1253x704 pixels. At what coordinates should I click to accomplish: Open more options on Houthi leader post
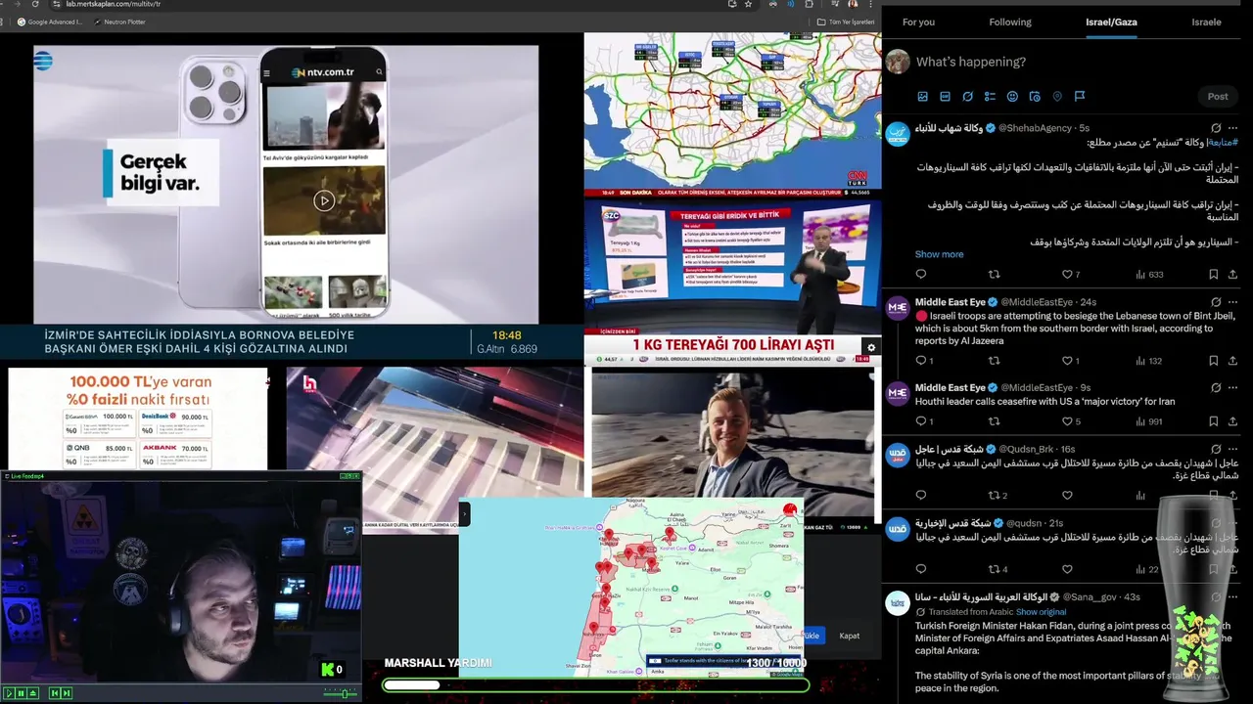pos(1232,387)
